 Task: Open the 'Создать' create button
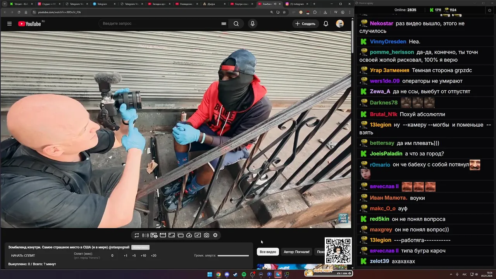[x=305, y=24]
